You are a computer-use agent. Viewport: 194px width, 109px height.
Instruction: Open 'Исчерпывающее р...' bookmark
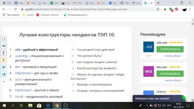tap(76, 15)
